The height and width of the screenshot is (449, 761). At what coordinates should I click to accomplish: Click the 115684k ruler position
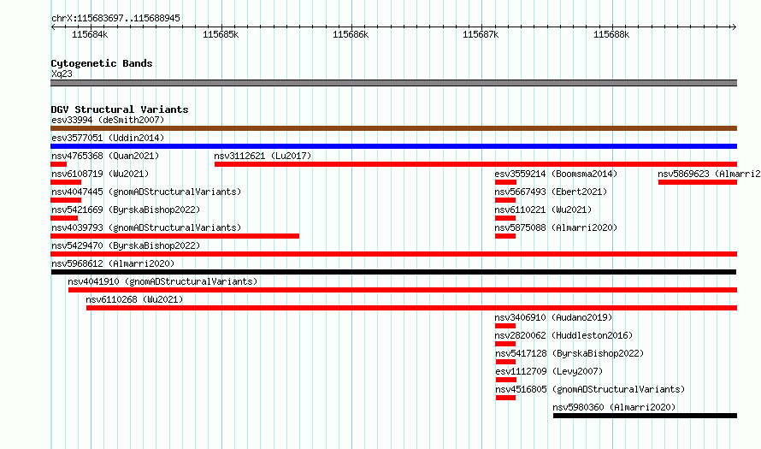[91, 34]
